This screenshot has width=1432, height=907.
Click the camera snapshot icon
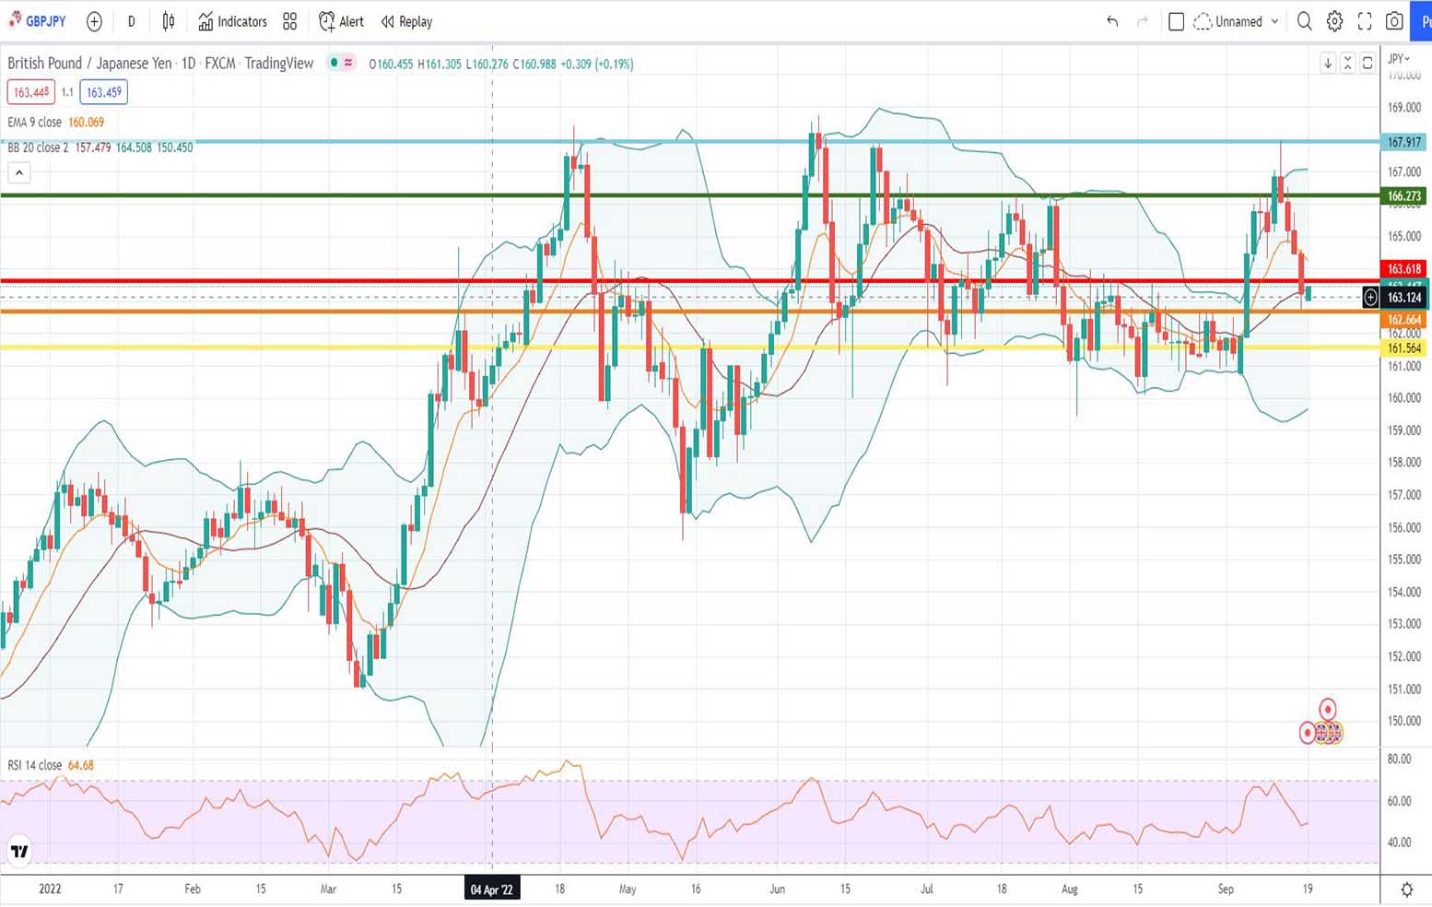(1394, 21)
